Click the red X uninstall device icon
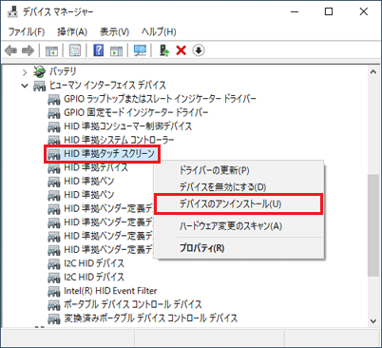 (181, 50)
